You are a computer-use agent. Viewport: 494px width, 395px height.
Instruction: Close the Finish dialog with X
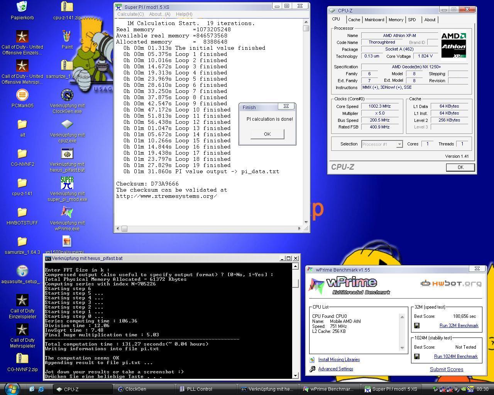pyautogui.click(x=286, y=106)
